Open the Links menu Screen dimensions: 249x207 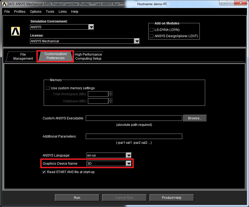(x=63, y=12)
